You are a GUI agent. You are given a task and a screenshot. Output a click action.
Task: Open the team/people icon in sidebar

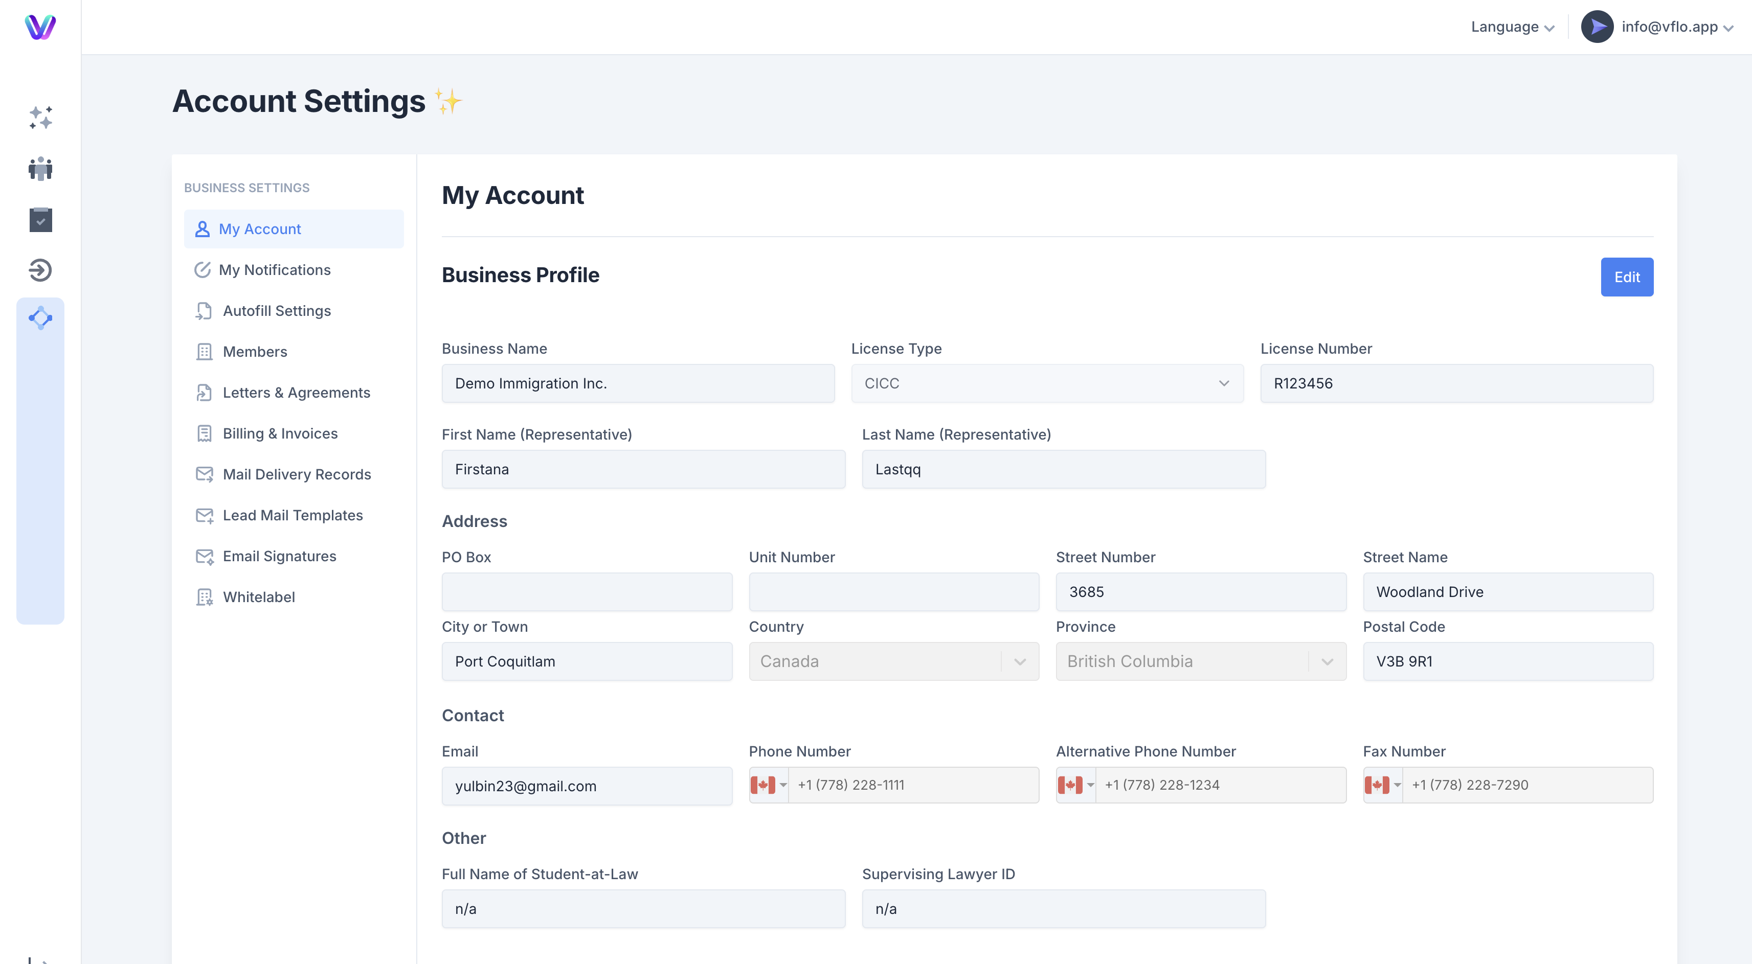[40, 169]
